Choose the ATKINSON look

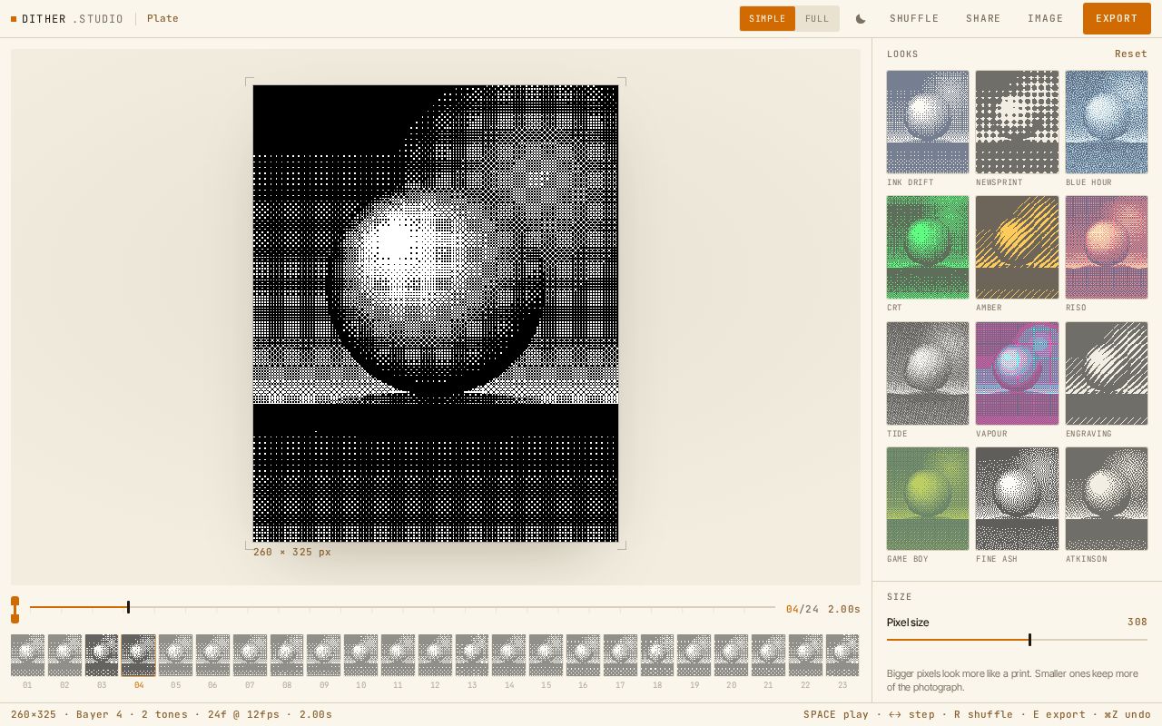click(1107, 498)
